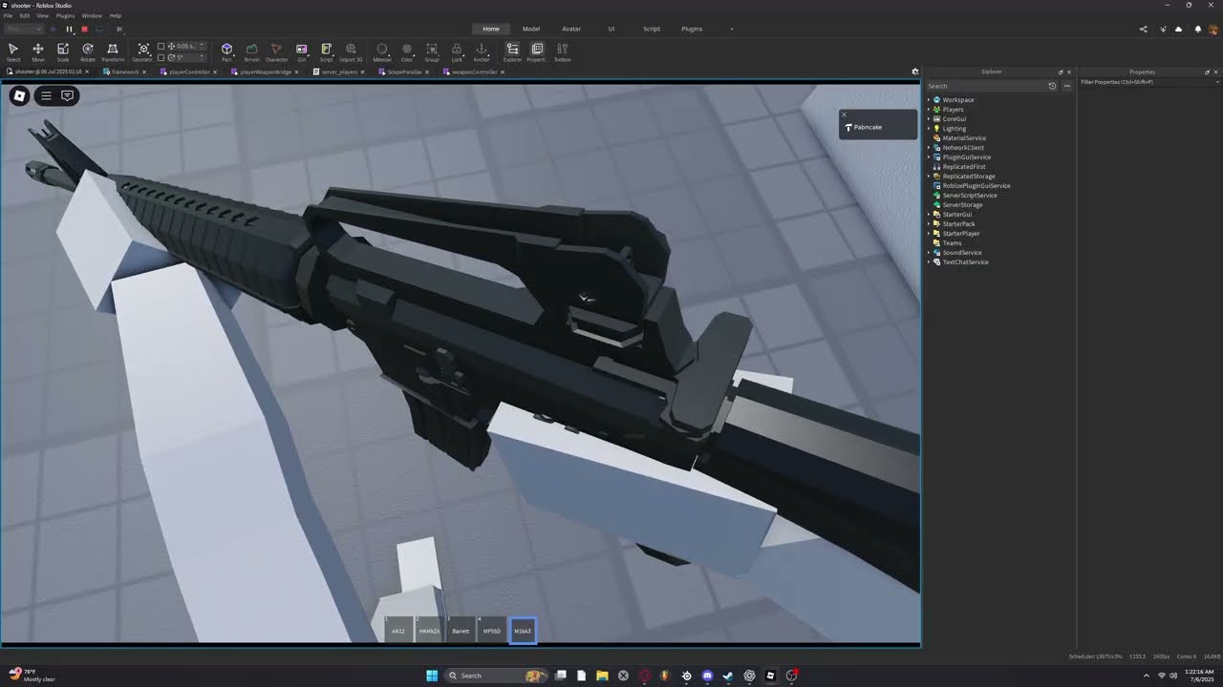Activate the Move tool
Viewport: 1223px width, 687px height.
click(38, 52)
